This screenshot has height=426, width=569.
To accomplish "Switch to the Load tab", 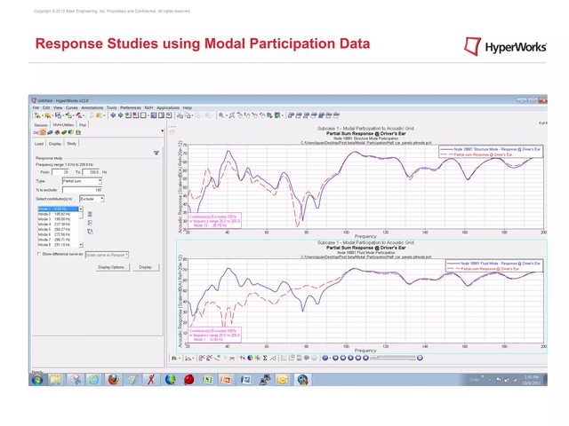I will 39,143.
